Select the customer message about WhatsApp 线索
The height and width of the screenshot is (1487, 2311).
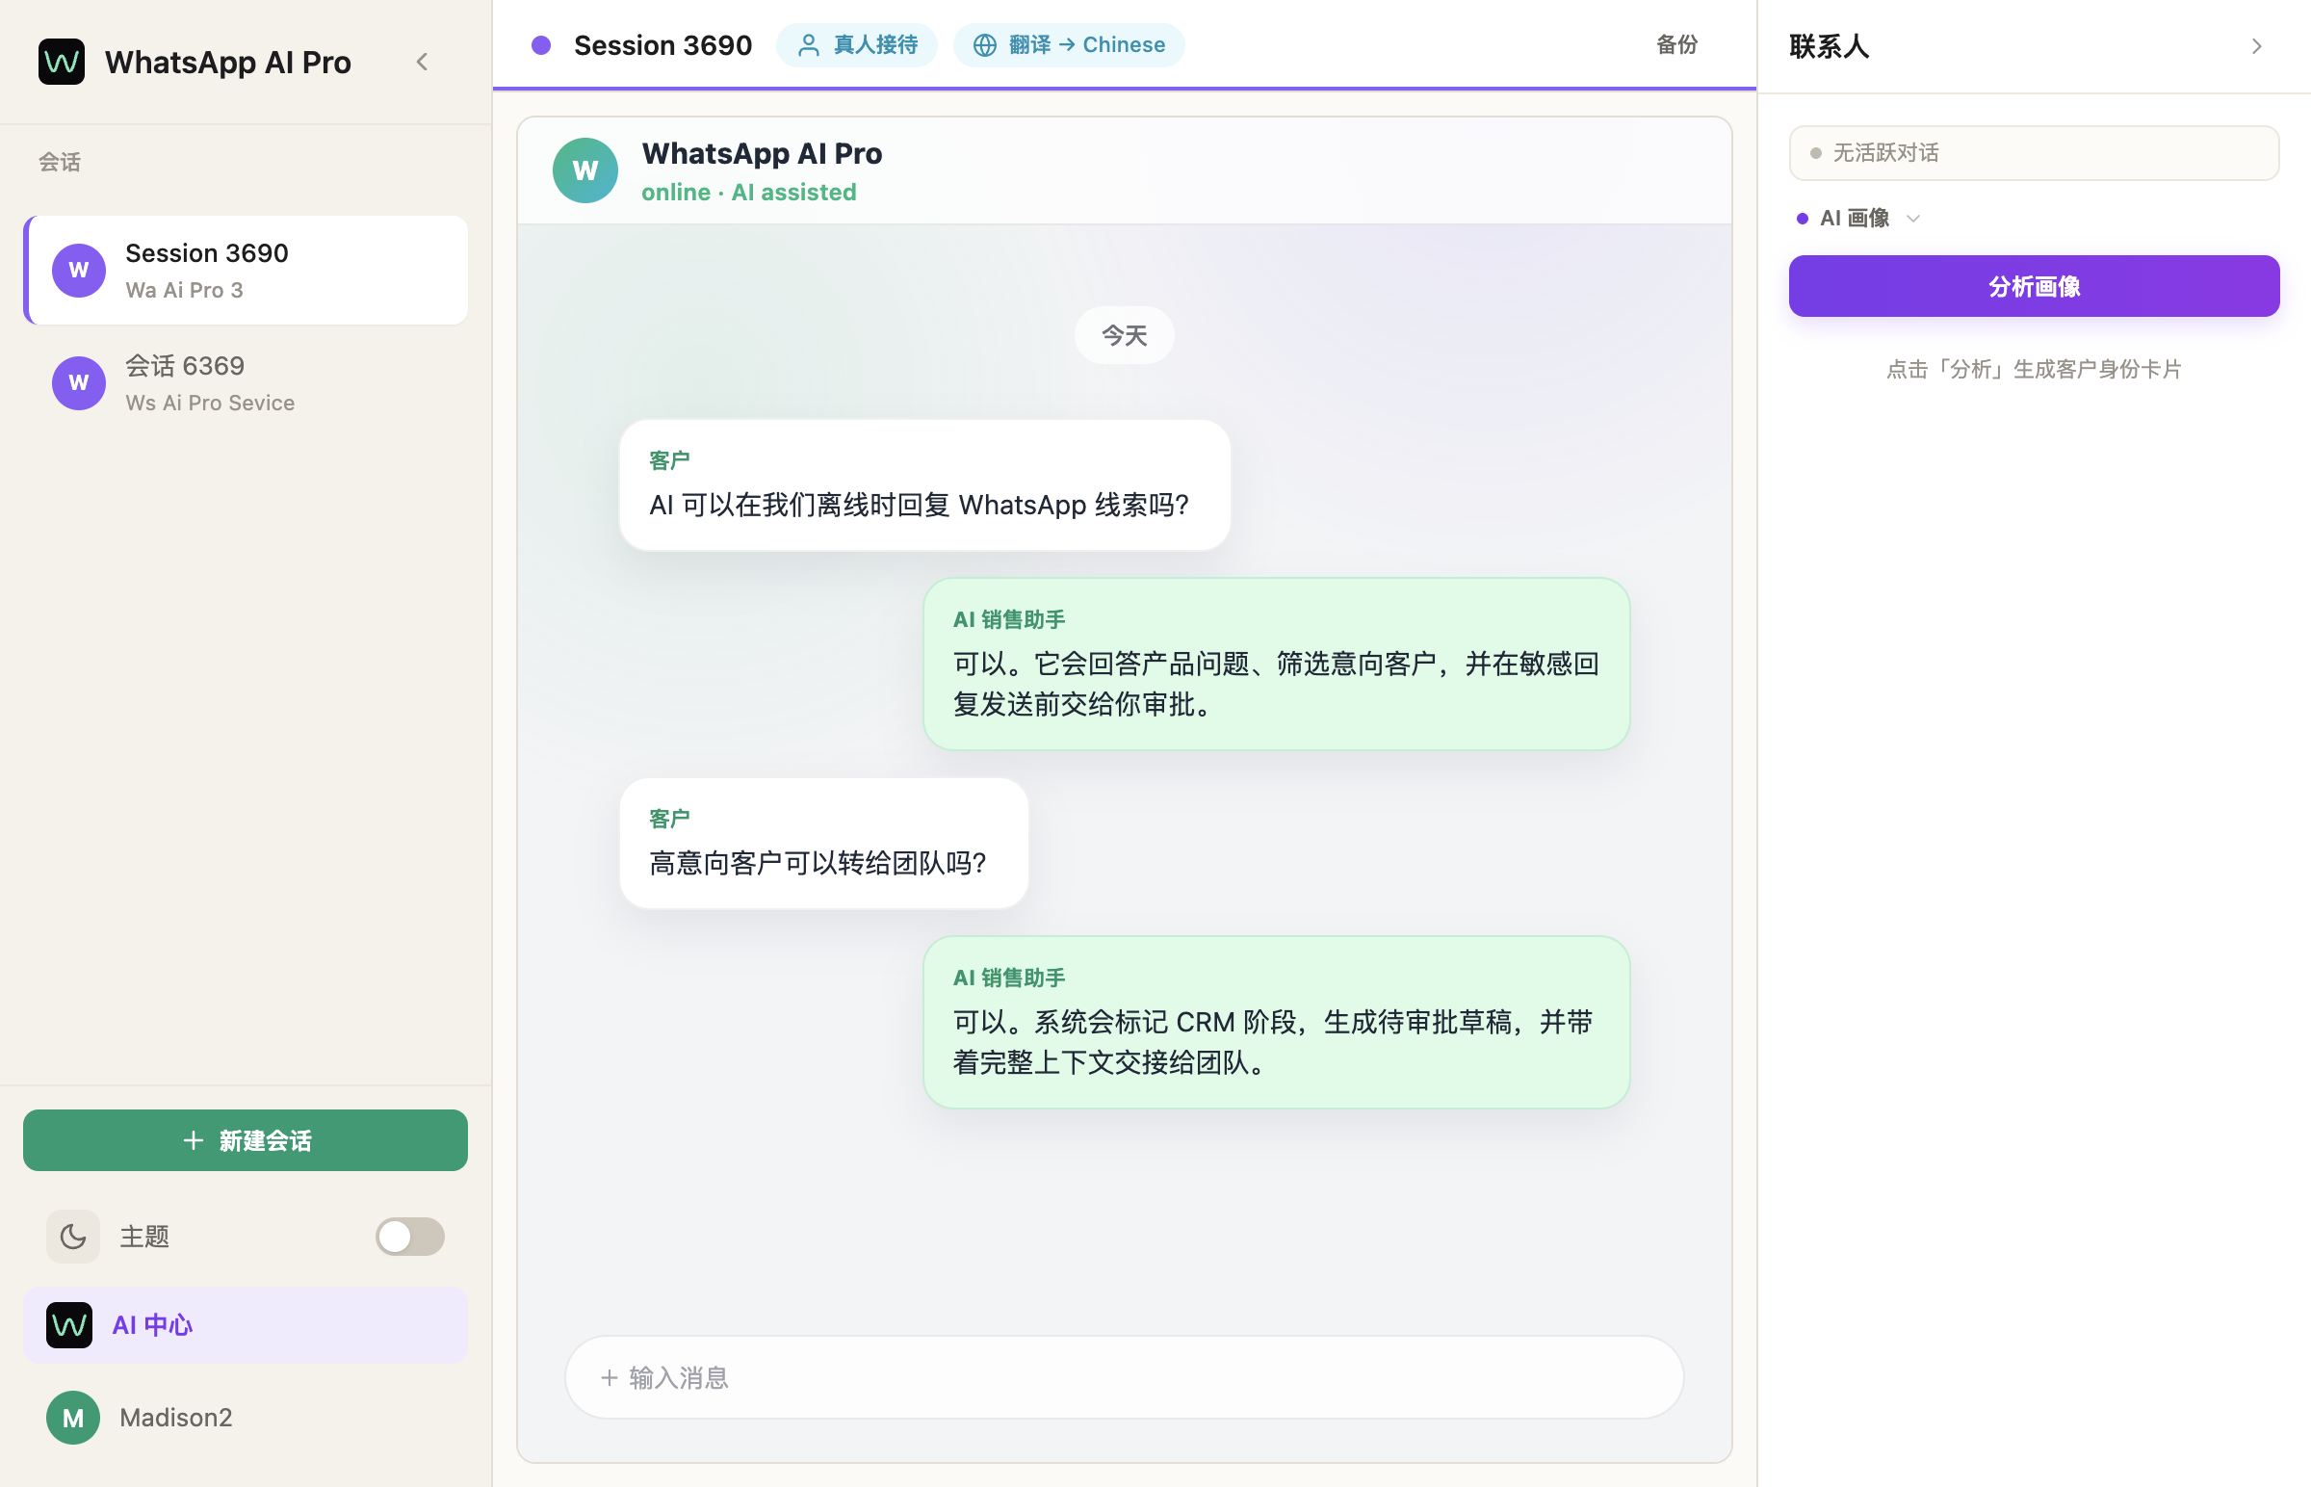[924, 485]
